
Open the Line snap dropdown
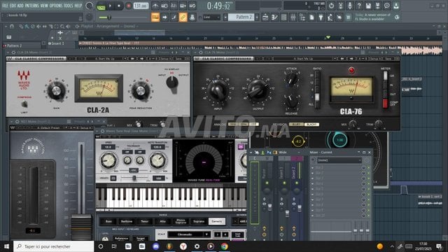click(211, 17)
